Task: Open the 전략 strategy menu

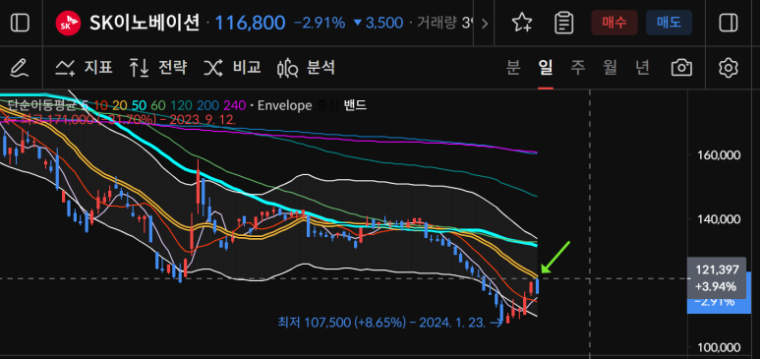Action: [x=158, y=68]
